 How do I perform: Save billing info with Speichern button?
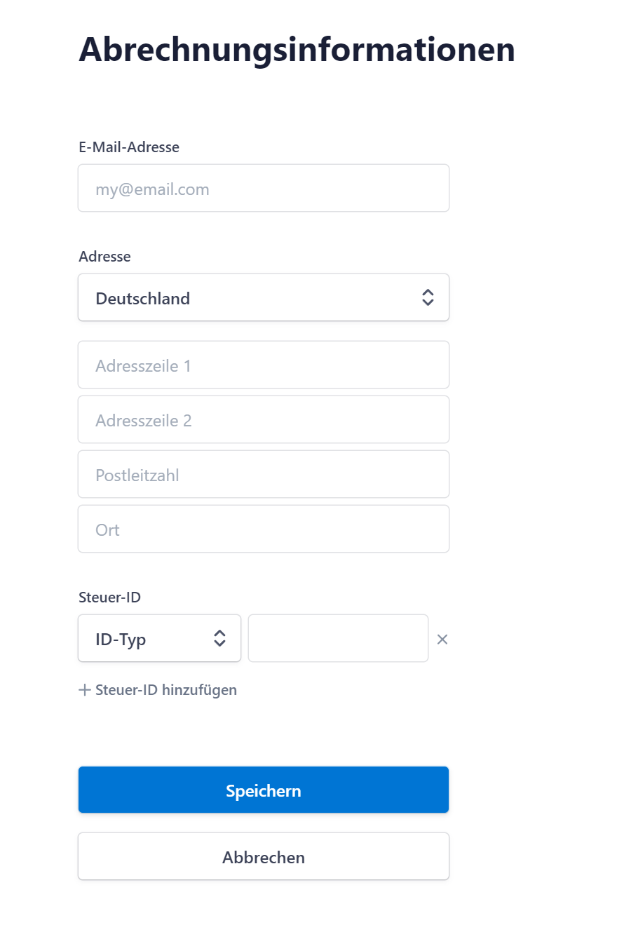(x=264, y=790)
